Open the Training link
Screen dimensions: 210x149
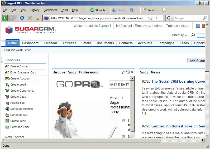tap(172, 26)
